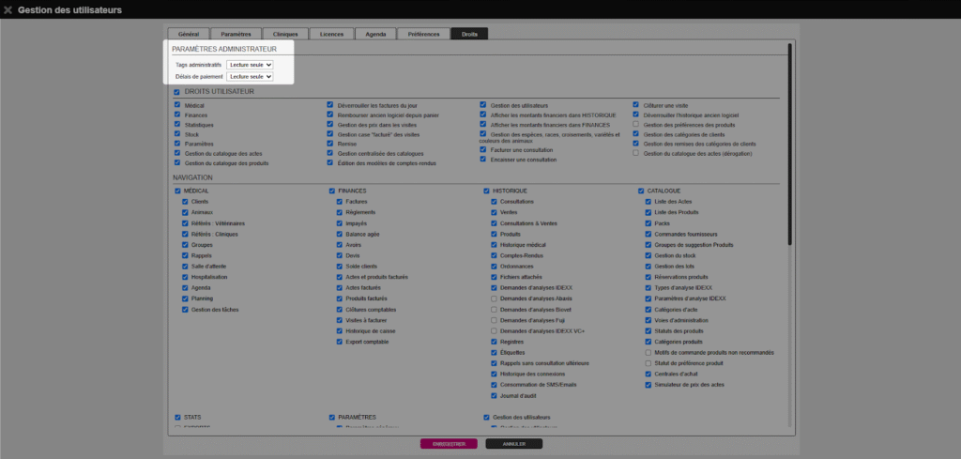961x459 pixels.
Task: Check Demandes d'analyses Fuji
Action: (x=495, y=320)
